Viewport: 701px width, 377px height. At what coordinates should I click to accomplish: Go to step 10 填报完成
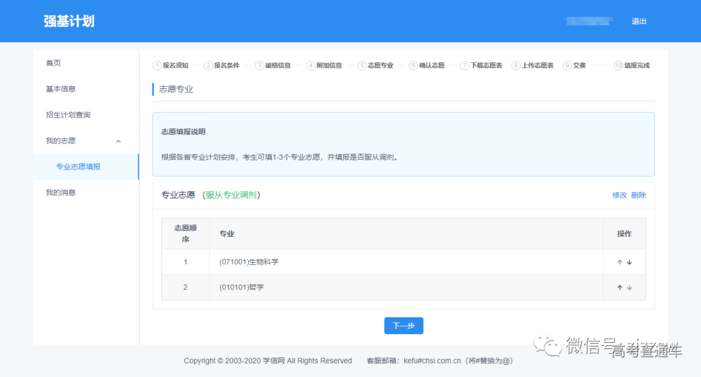[x=632, y=66]
